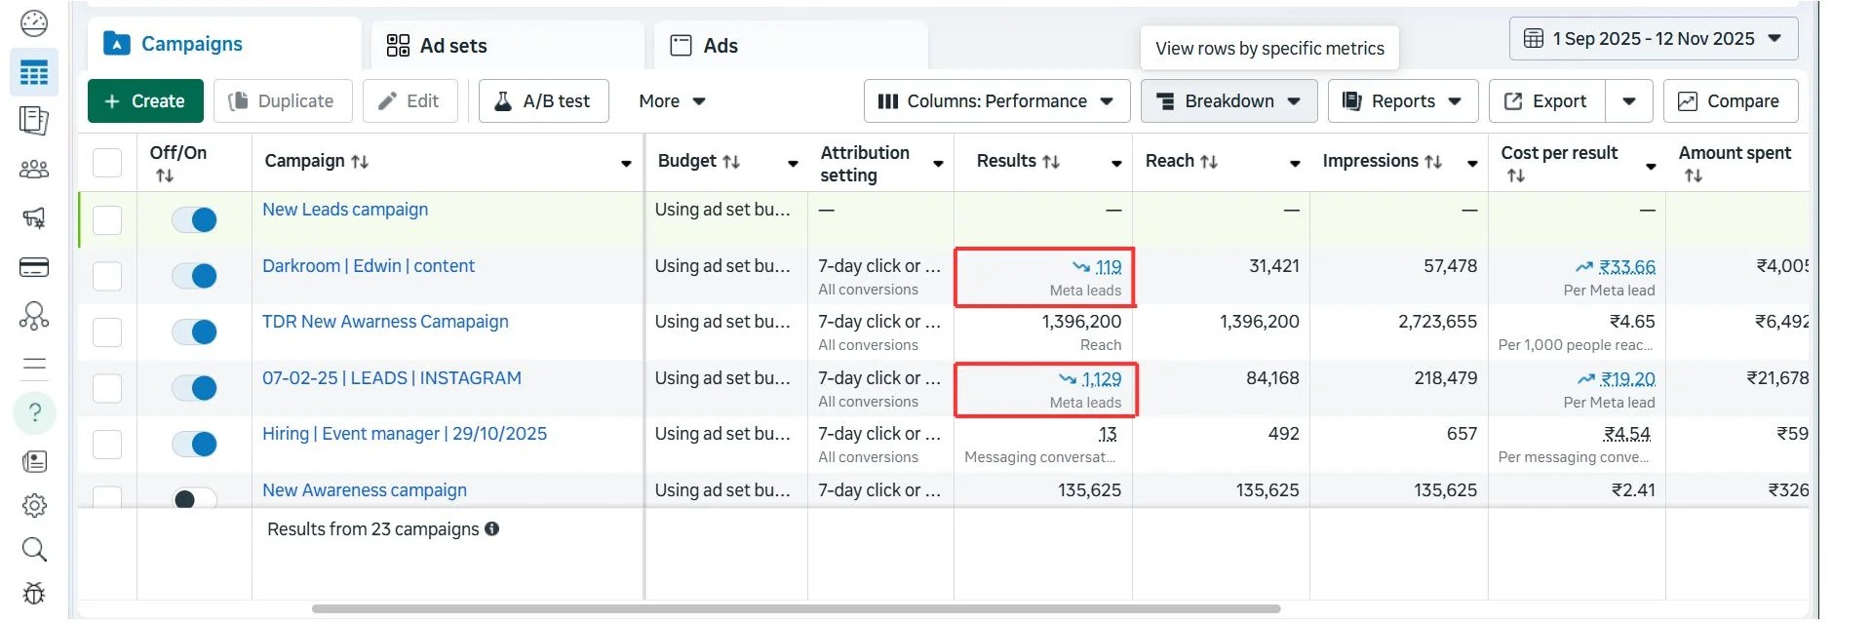Screen dimensions: 1872x623
Task: Check the New Leads campaign checkbox
Action: 107,219
